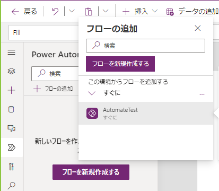Image resolution: width=219 pixels, height=191 pixels.
Task: Open the data cylinder icon in the sidebar
Action: [x=11, y=109]
